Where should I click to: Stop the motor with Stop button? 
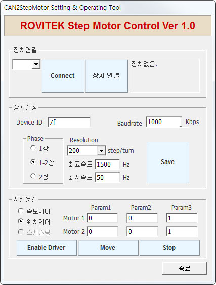pyautogui.click(x=169, y=248)
